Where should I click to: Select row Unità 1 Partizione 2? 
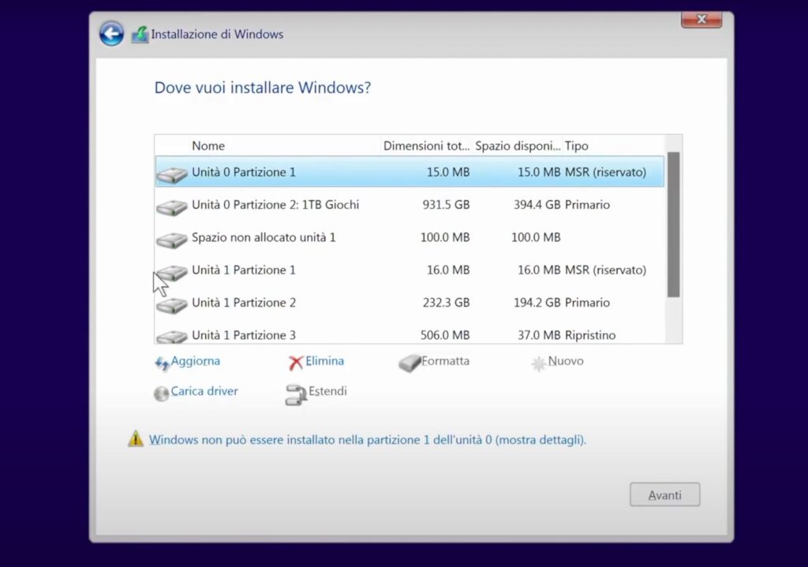point(410,302)
